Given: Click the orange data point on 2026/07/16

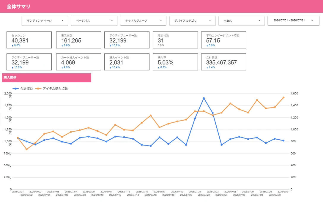Looking at the screenshot, I should pos(151,116).
